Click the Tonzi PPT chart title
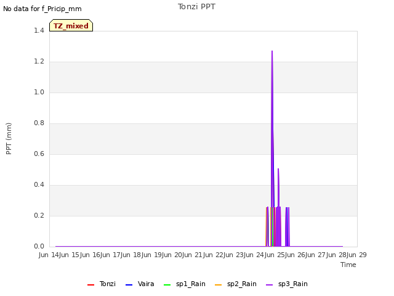This screenshot has height=296, width=394. [196, 7]
